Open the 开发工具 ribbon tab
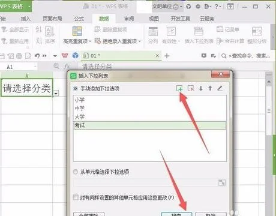Viewport: 276px width, 216px height. point(180,19)
